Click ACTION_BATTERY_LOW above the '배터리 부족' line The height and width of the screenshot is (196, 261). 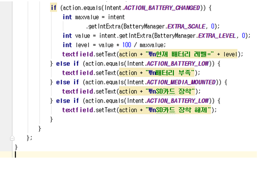click(178, 63)
